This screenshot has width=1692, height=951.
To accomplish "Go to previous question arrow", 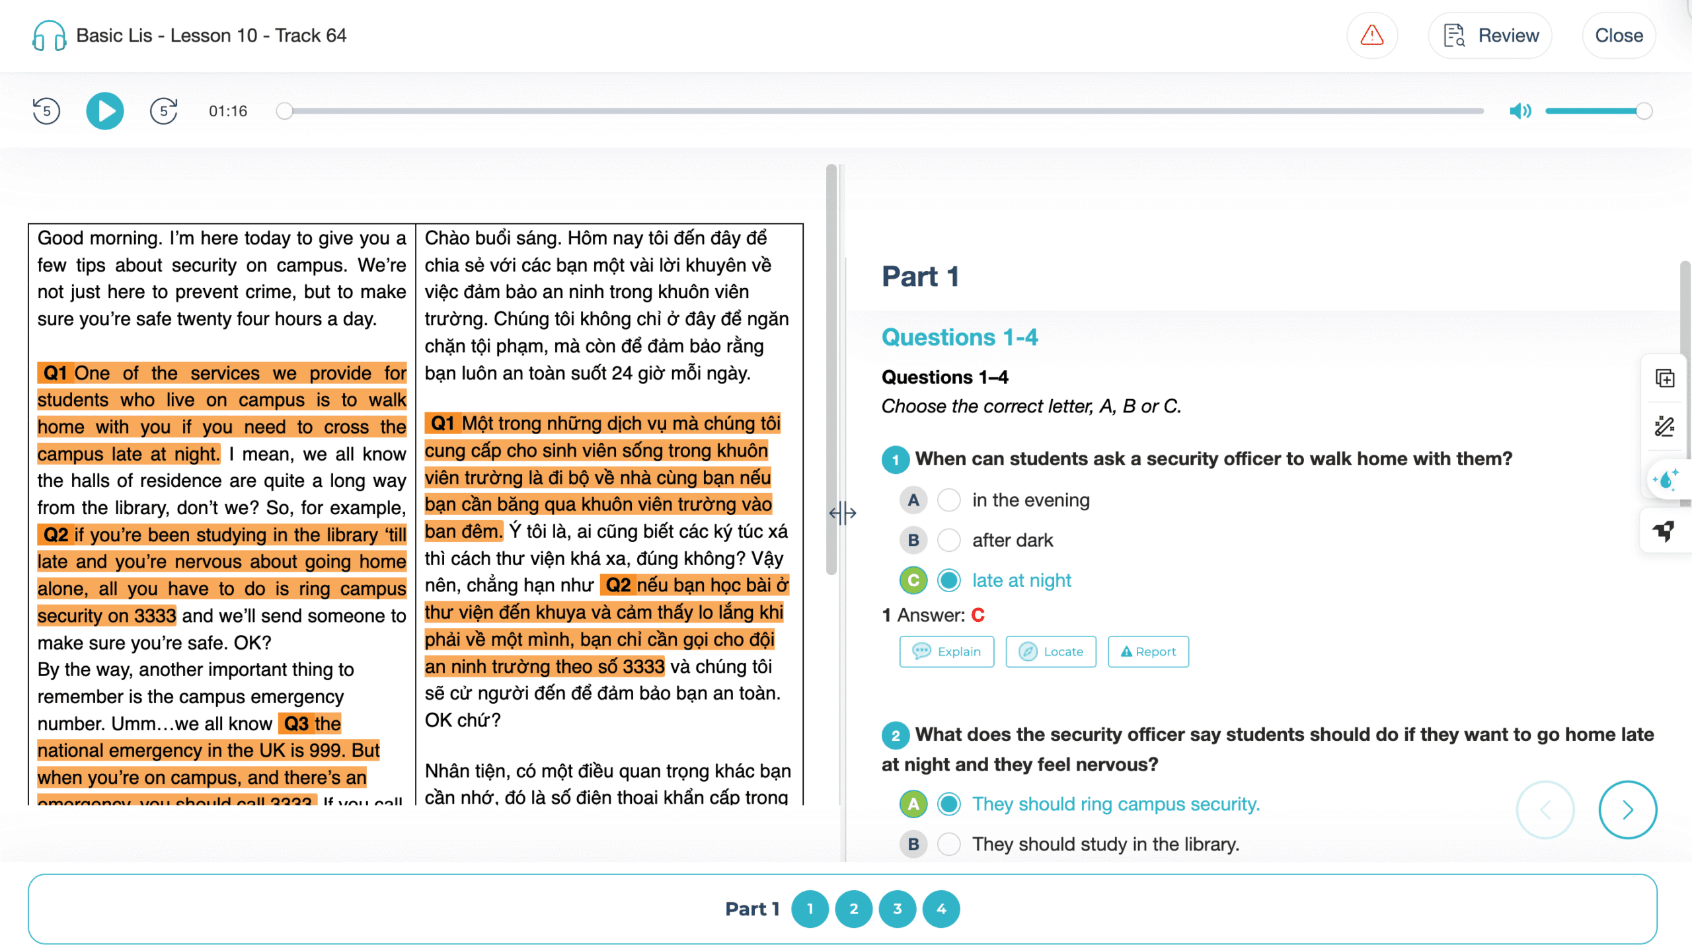I will (x=1545, y=810).
